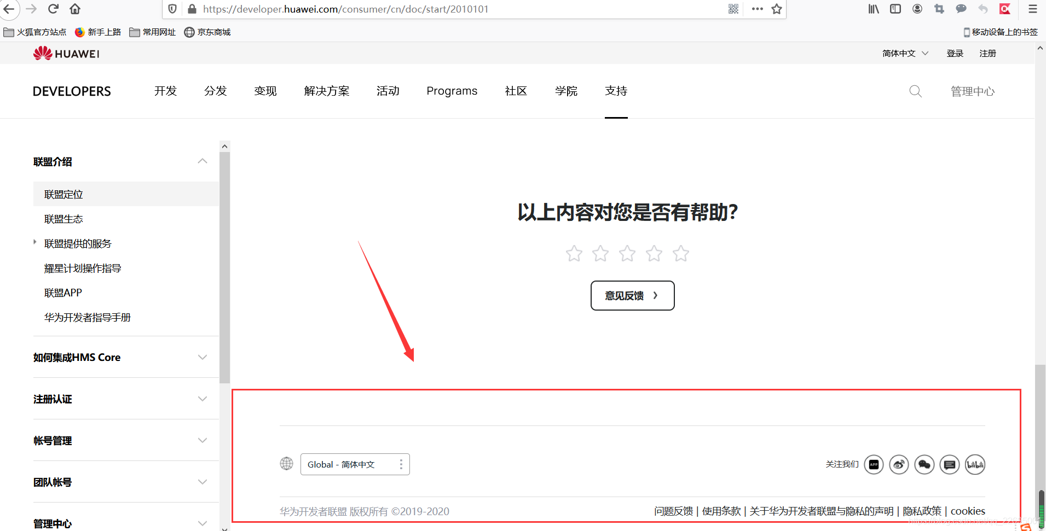Click the sidebar scrollbar thumb

224,267
